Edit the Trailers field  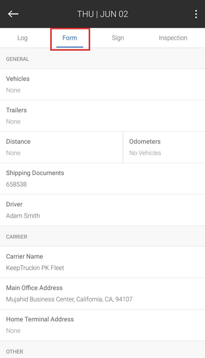102,116
